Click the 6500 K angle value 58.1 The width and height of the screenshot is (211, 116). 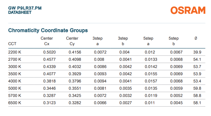[197, 103]
